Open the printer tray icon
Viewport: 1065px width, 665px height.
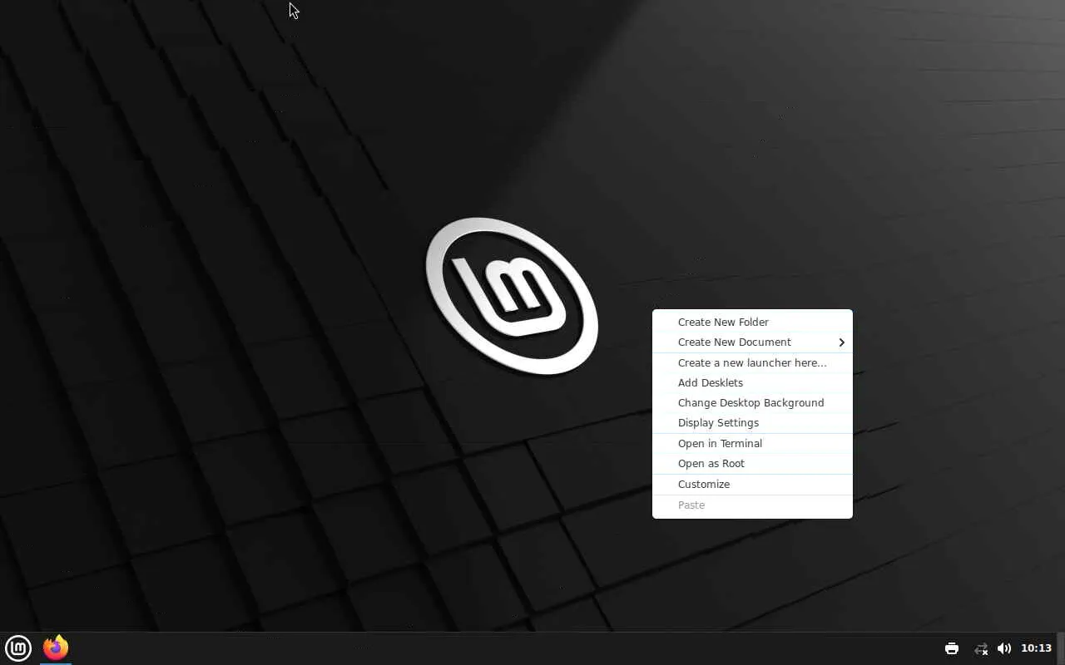[952, 648]
